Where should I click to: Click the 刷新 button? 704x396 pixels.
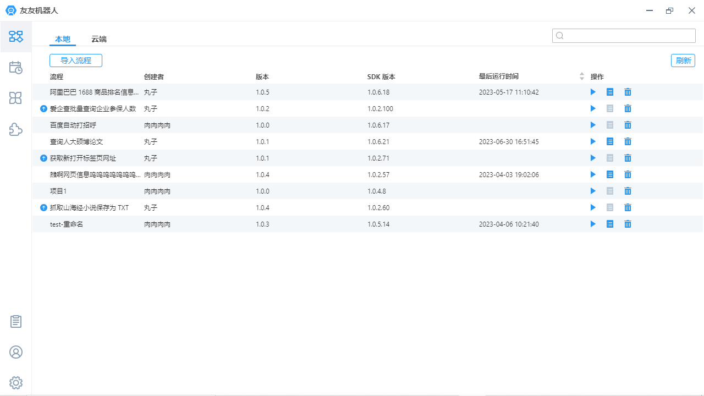(683, 61)
